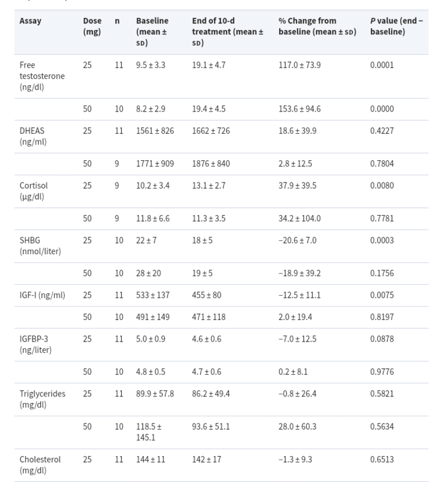
Task: Click the Dose (mg) column header
Action: pos(92,26)
